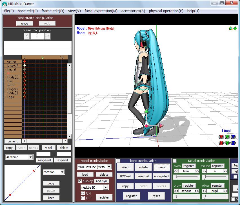Screen dimensions: 240x205
Task: Click the green Y rotation axis icon
Action: (227, 137)
